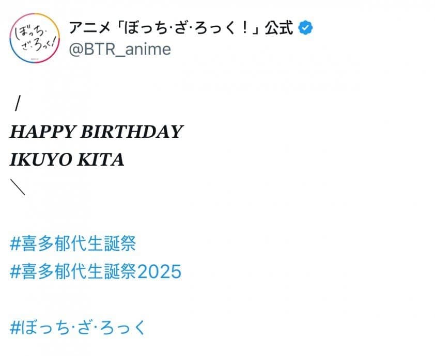Visit the @BTR_anime handle
Viewport: 435px width, 356px height.
(119, 49)
